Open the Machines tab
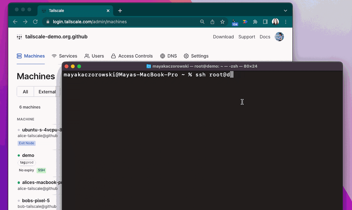 pyautogui.click(x=31, y=56)
